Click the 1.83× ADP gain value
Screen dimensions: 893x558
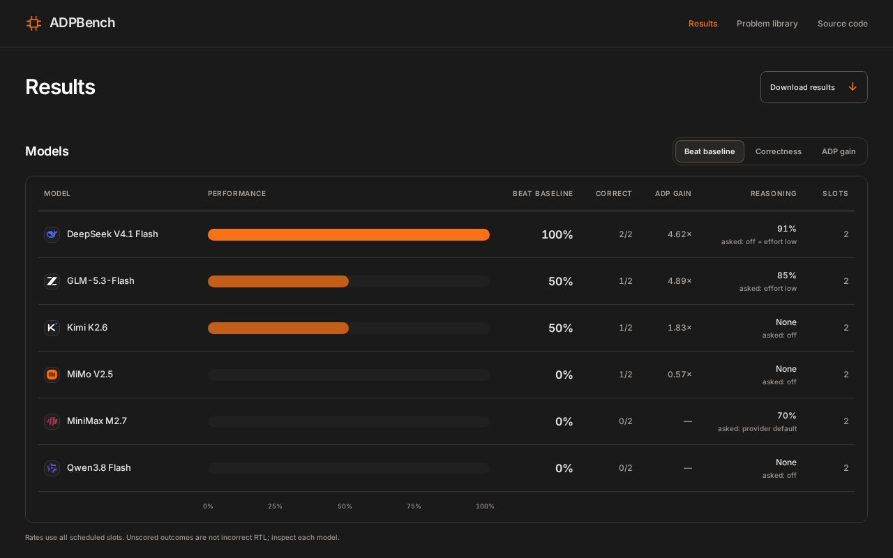click(680, 328)
